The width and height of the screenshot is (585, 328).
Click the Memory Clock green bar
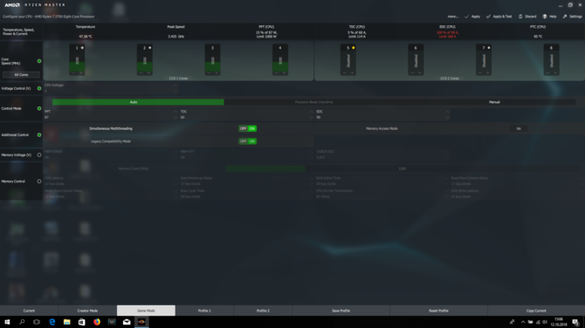pyautogui.click(x=265, y=168)
